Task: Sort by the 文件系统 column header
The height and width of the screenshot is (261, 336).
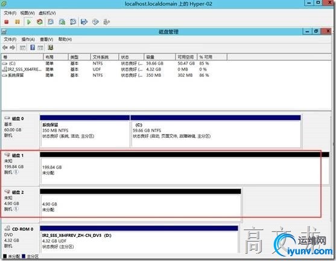Action: pos(104,57)
